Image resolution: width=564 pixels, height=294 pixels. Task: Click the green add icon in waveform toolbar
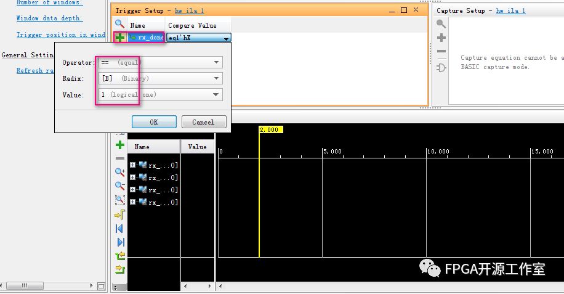tap(120, 145)
